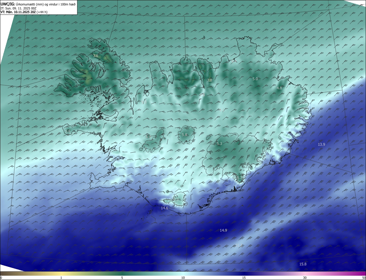
Task: Click the 15.8 value label in the far southeast
Action: coord(303,264)
